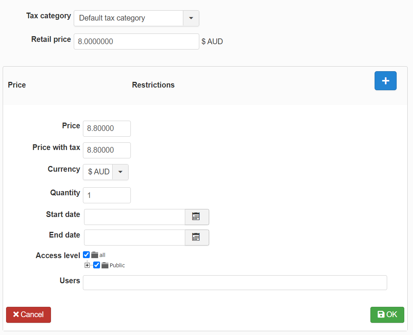413x335 pixels.
Task: Click the Retail price input field
Action: 136,41
